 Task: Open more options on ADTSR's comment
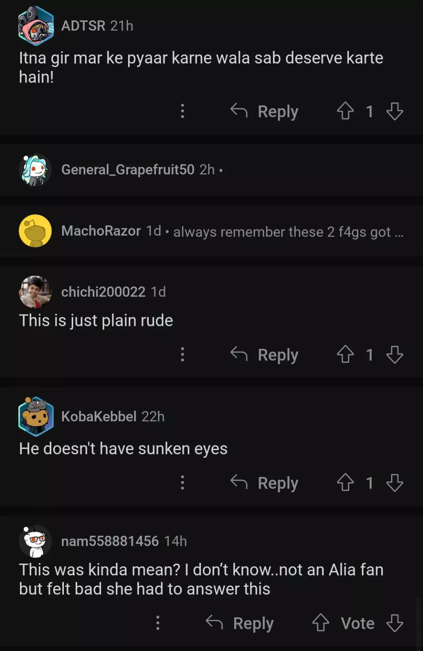(x=183, y=111)
